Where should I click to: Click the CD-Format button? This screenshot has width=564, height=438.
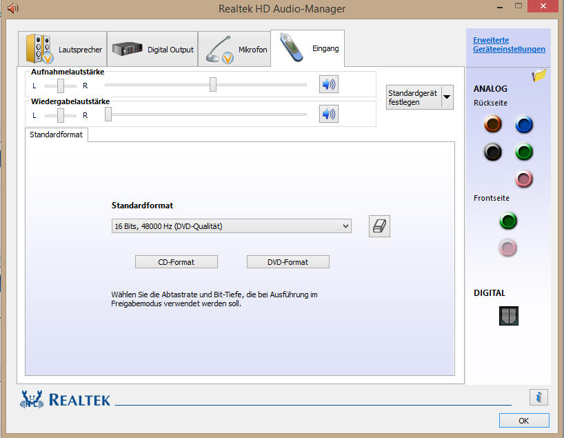(177, 262)
